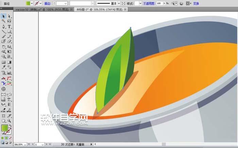The image size is (238, 148).
Task: Select the Direct Selection tool
Action: tap(9, 16)
